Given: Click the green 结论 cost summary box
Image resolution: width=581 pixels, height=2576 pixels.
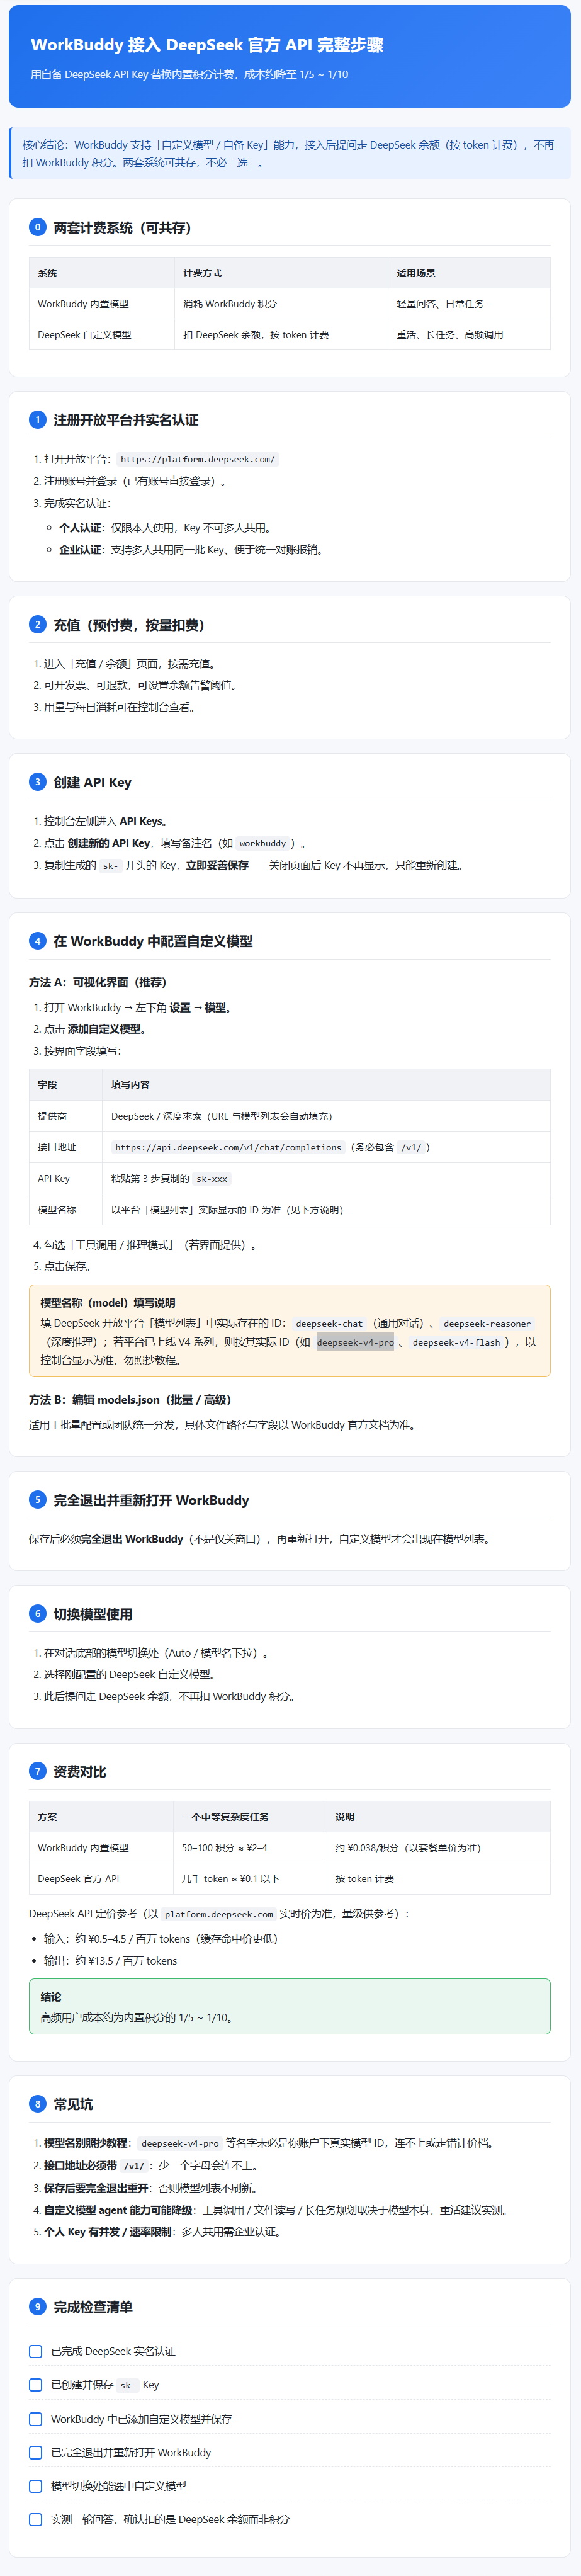Looking at the screenshot, I should tap(290, 2006).
